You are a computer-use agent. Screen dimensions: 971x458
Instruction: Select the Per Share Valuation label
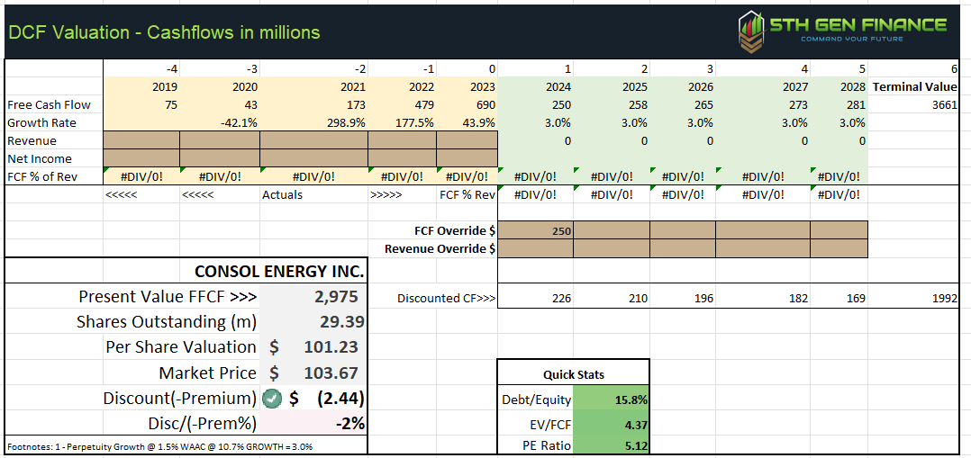point(181,346)
